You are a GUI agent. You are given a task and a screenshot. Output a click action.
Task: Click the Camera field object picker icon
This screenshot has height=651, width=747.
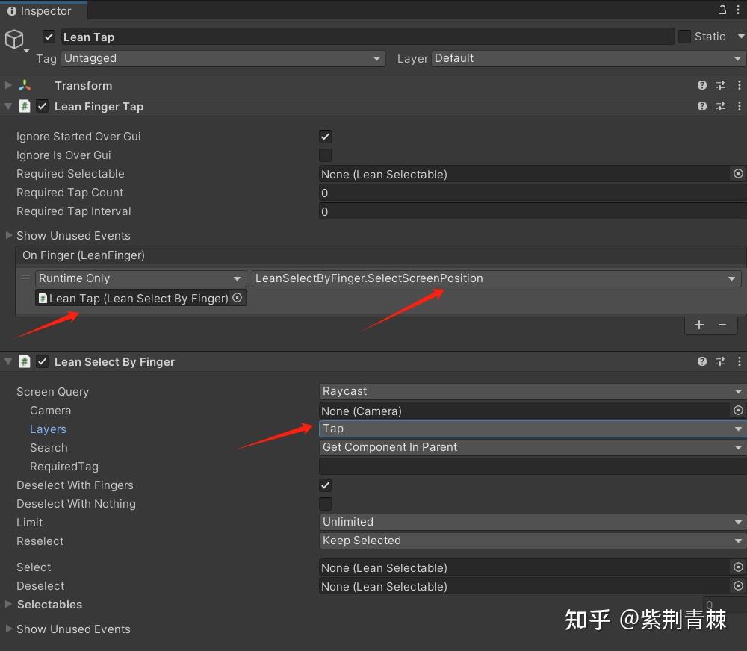(738, 410)
